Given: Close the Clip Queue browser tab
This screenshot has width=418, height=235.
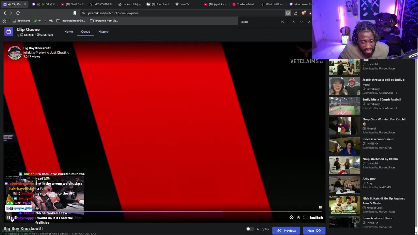Looking at the screenshot, I should (x=25, y=4).
